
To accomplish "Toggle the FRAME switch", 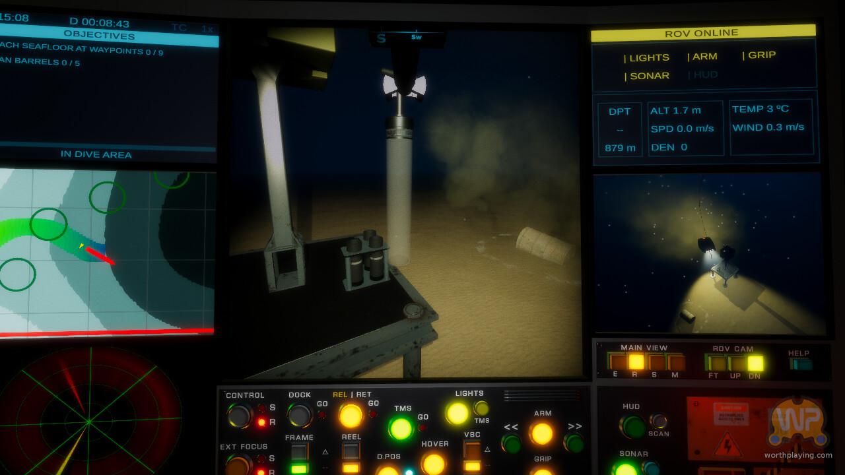I will coord(299,453).
